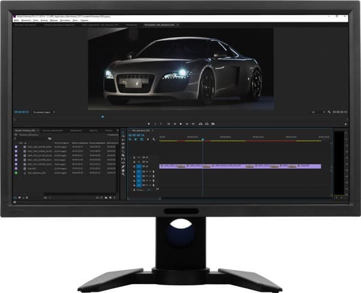Open the Program panel menu beside its tab

point(177,25)
